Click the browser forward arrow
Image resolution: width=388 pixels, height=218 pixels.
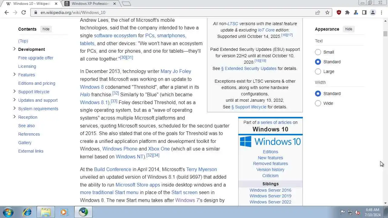pyautogui.click(x=15, y=12)
